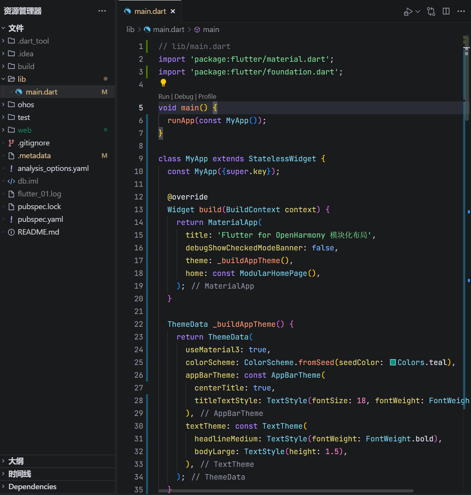
Task: Click Profile code lens above main
Action: (207, 96)
